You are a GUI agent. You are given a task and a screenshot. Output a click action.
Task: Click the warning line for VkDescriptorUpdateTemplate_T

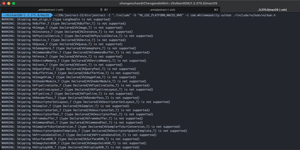[x=94, y=131]
